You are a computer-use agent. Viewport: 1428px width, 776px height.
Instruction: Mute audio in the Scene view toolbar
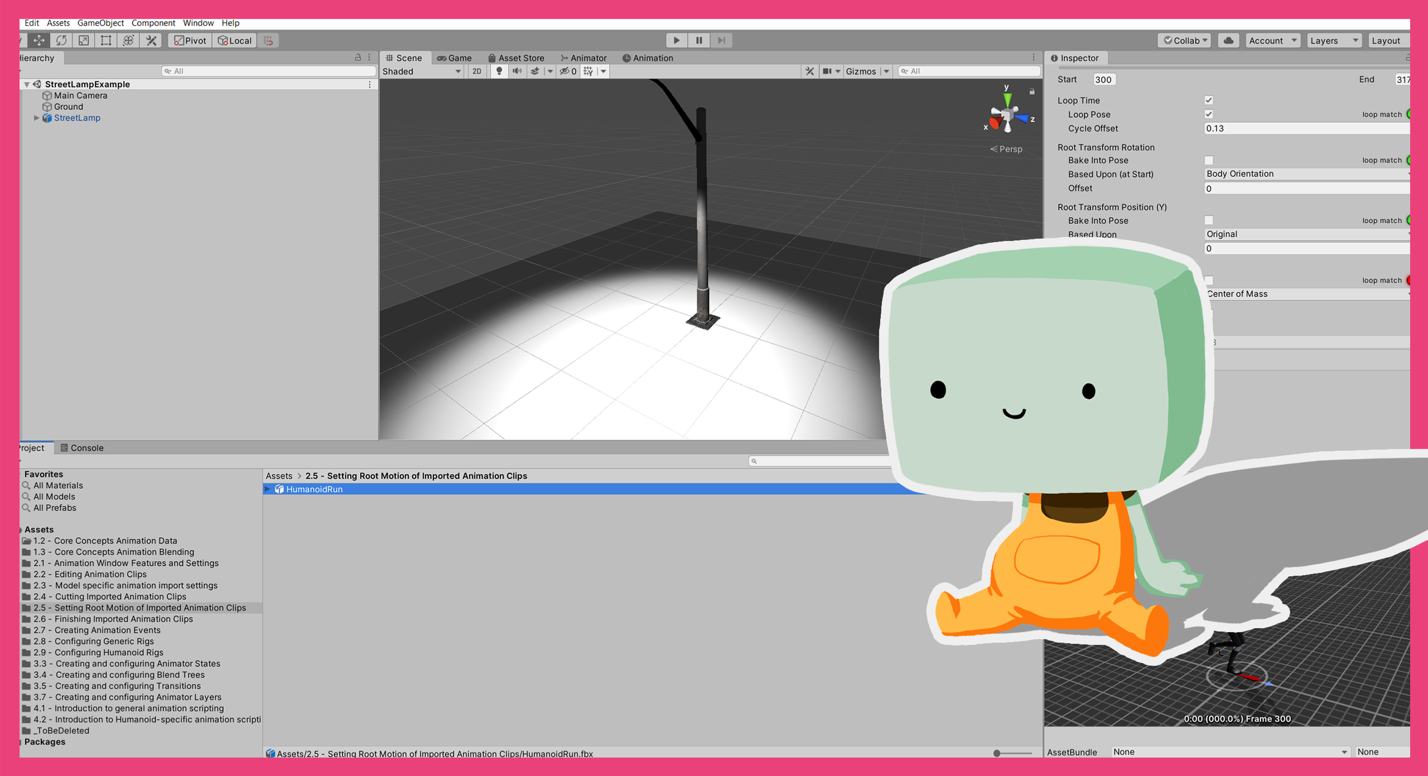[517, 71]
